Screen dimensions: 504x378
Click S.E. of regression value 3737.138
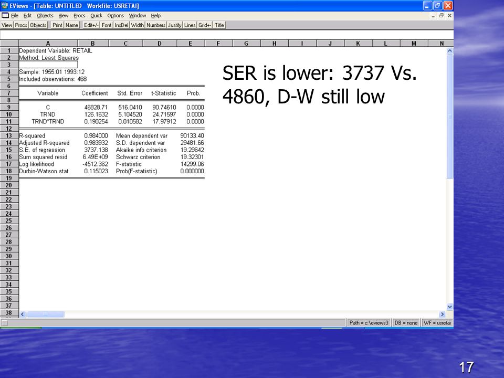(96, 150)
